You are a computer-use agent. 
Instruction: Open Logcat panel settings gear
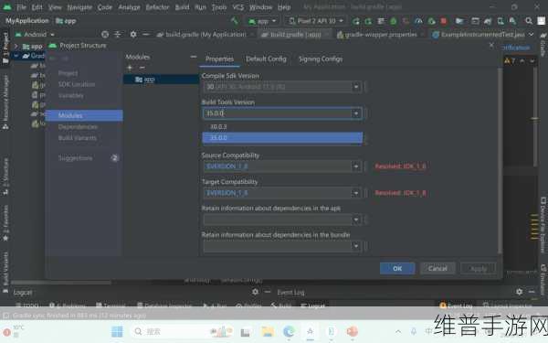pyautogui.click(x=255, y=292)
